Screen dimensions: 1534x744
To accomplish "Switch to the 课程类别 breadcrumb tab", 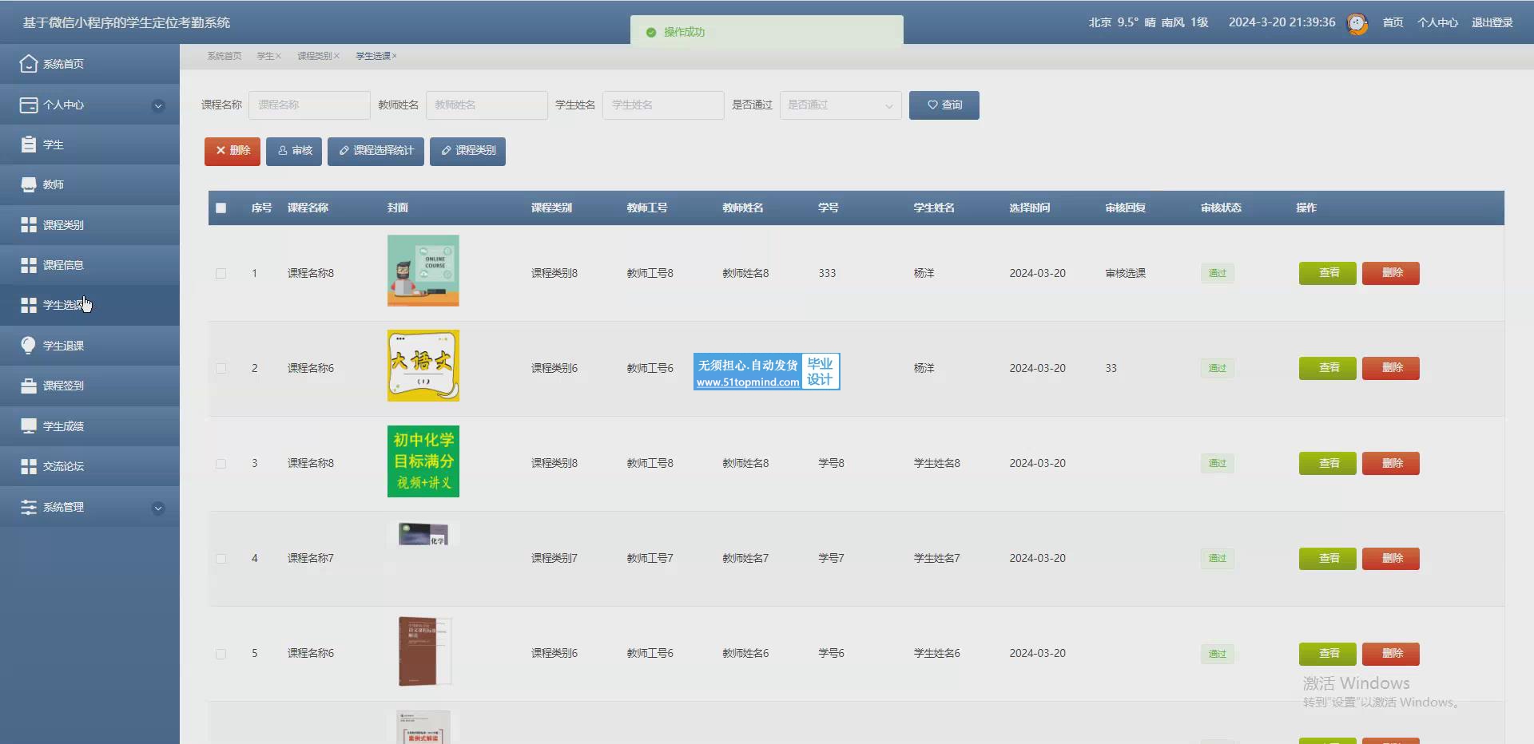I will pos(315,56).
